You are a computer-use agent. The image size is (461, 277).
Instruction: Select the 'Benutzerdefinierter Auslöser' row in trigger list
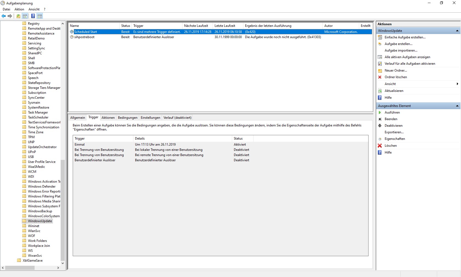220,160
